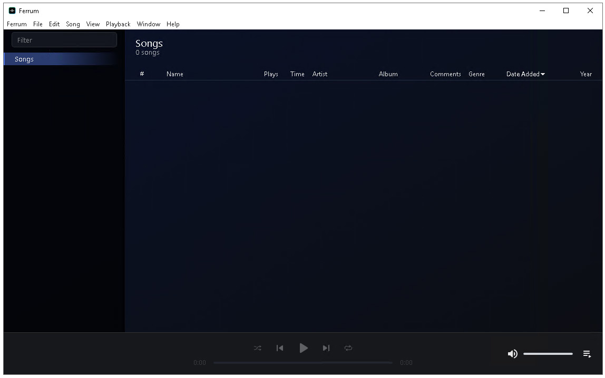Click the Songs page heading
The height and width of the screenshot is (378, 605).
coord(149,44)
